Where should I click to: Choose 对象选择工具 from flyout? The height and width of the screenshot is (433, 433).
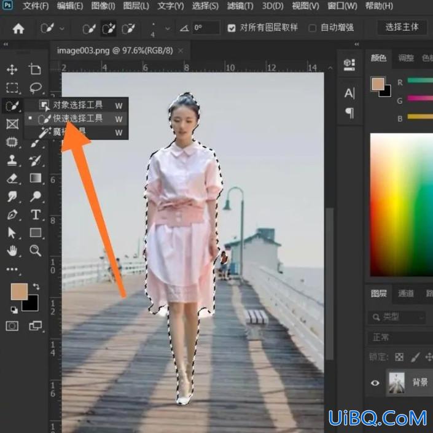tap(77, 105)
